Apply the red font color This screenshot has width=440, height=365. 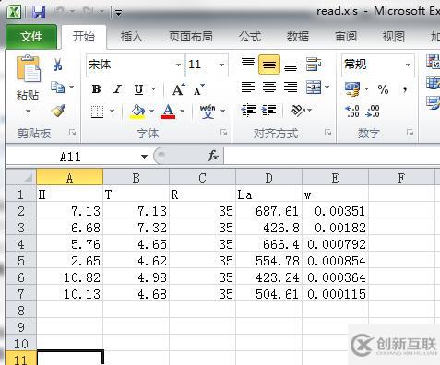(168, 112)
